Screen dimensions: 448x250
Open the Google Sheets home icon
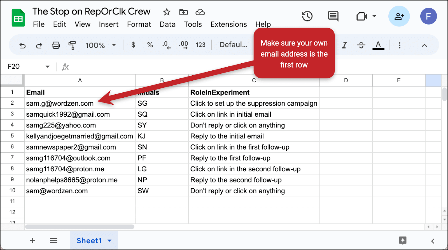(x=18, y=18)
